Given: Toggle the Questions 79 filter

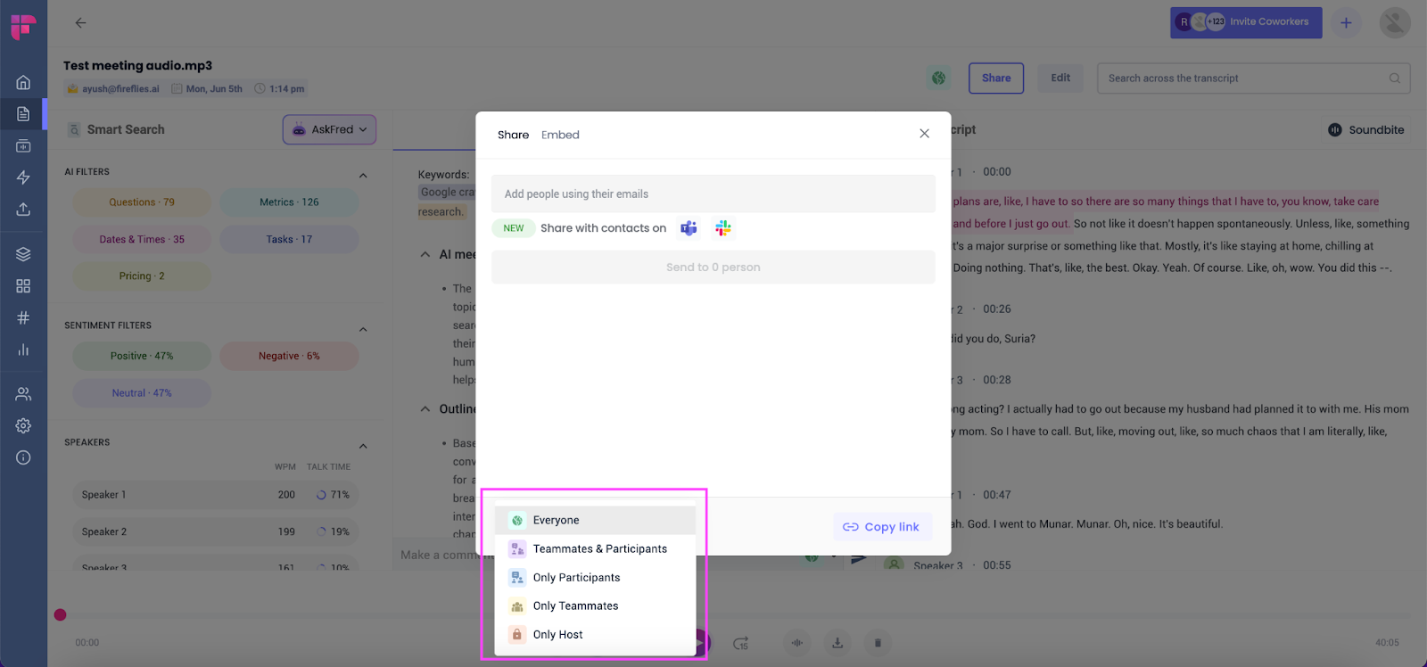Looking at the screenshot, I should coord(142,202).
